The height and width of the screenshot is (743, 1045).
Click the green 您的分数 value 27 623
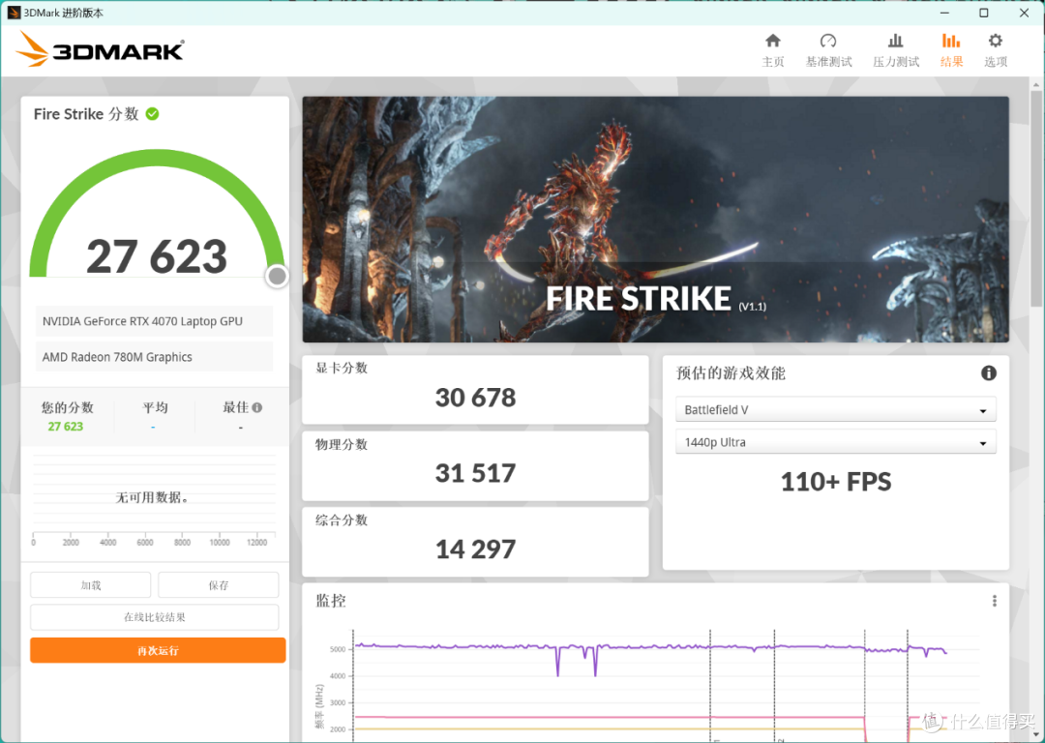(66, 427)
